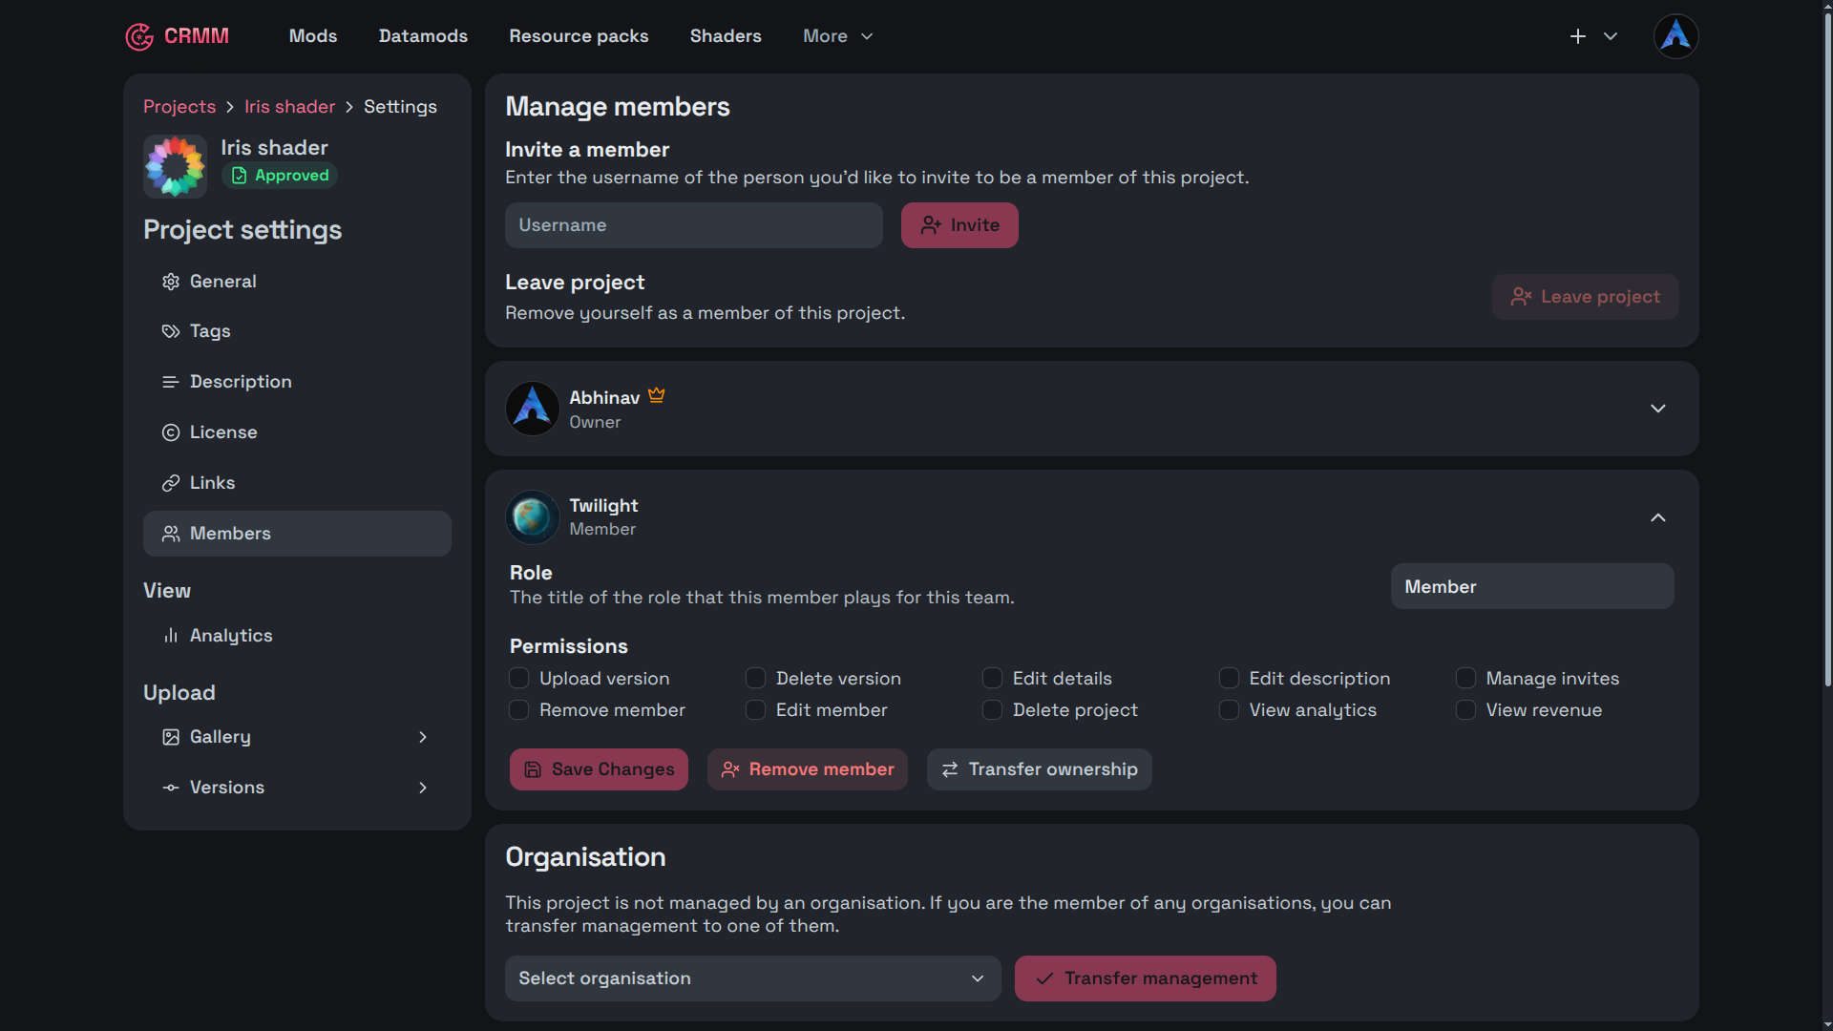The height and width of the screenshot is (1031, 1833).
Task: Go to Mods in top navigation
Action: coord(313,36)
